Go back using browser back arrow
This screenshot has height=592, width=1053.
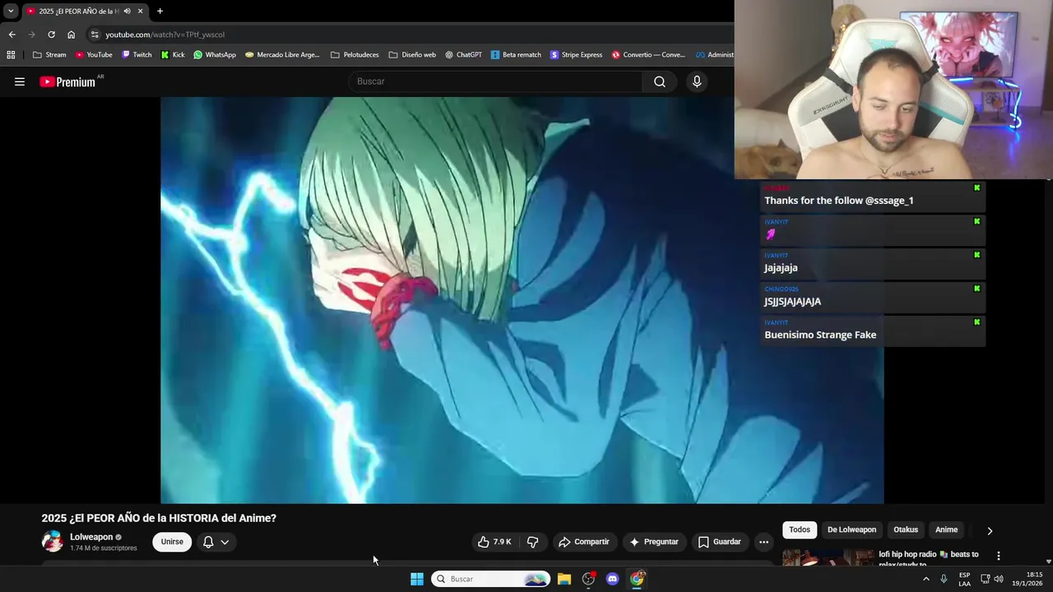pyautogui.click(x=12, y=35)
